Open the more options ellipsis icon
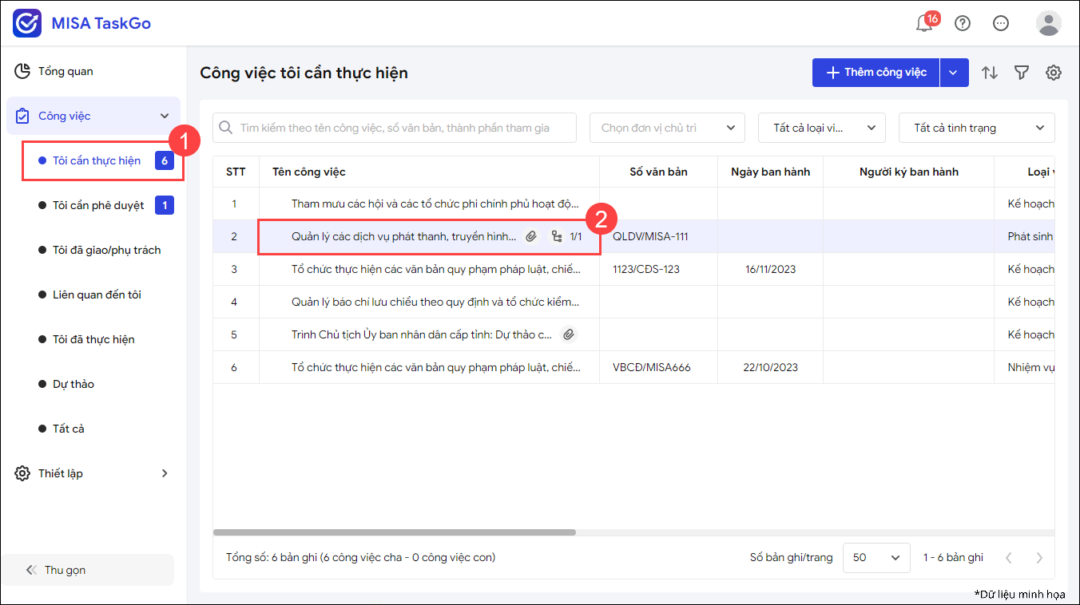The image size is (1080, 605). point(1001,23)
